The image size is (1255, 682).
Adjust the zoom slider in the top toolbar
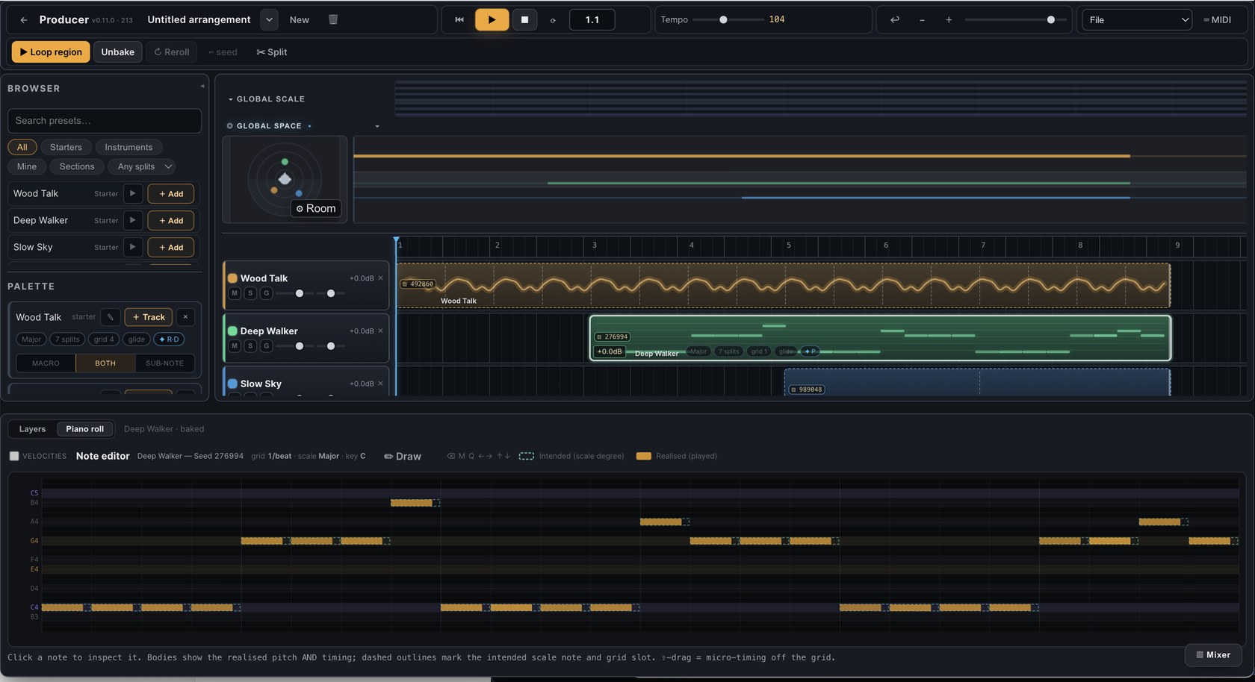pos(1011,20)
